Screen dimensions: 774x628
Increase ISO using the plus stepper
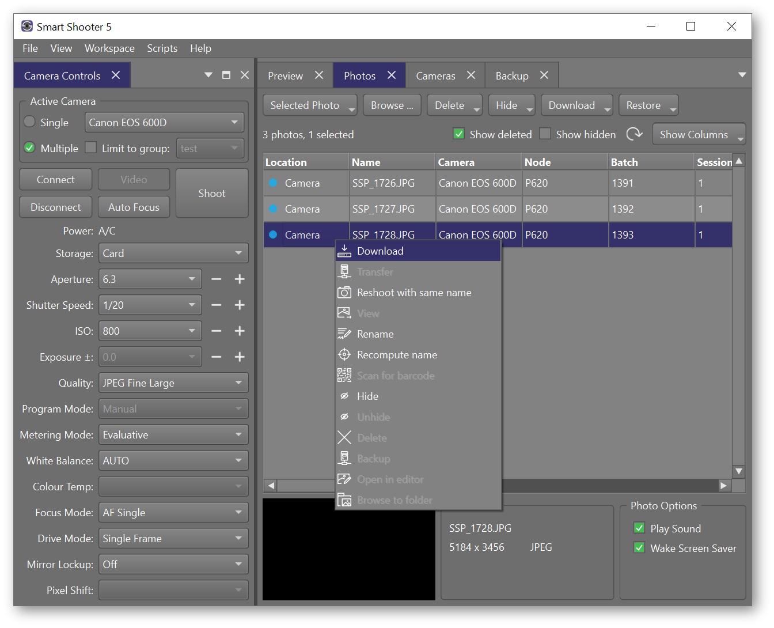[x=240, y=331]
